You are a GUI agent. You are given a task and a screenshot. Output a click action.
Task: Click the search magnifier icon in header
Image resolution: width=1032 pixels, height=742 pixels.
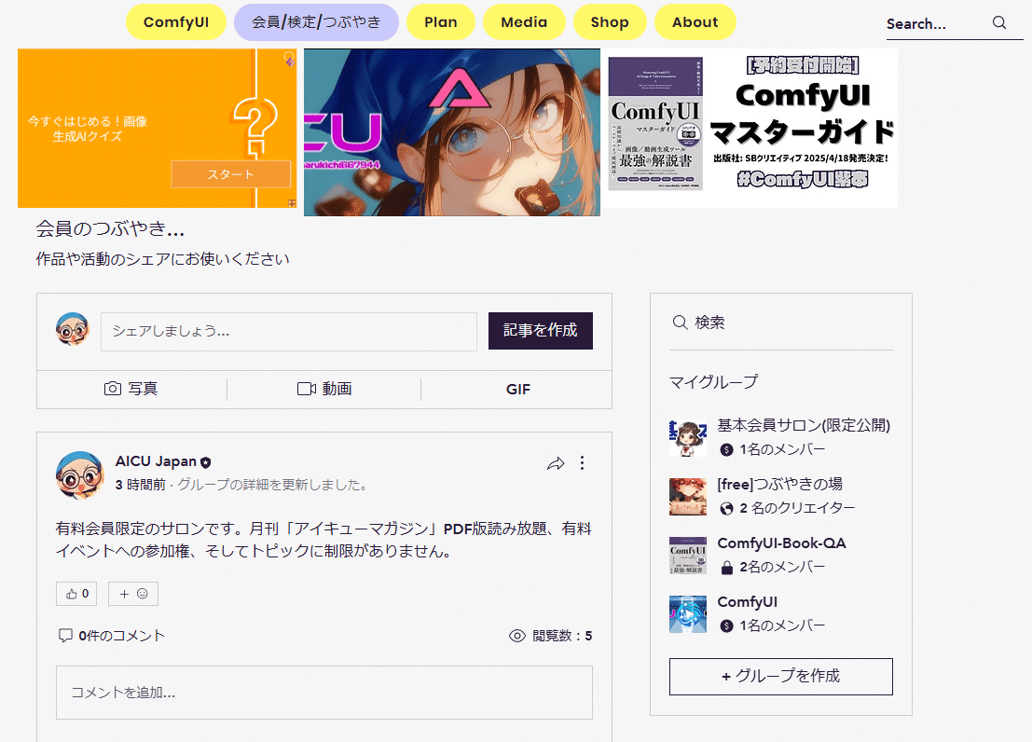999,23
